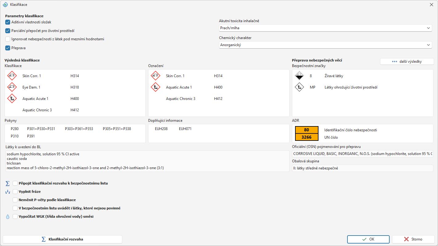
Task: Click the MP environmentally hazardous transport icon
Action: click(299, 87)
